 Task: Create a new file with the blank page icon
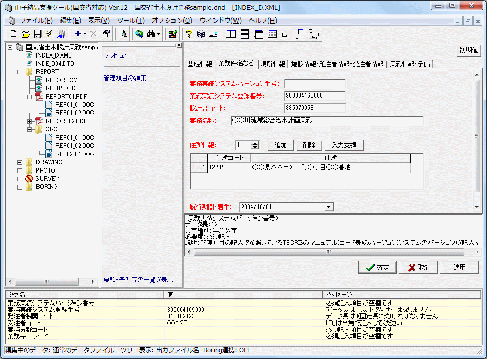pos(13,34)
